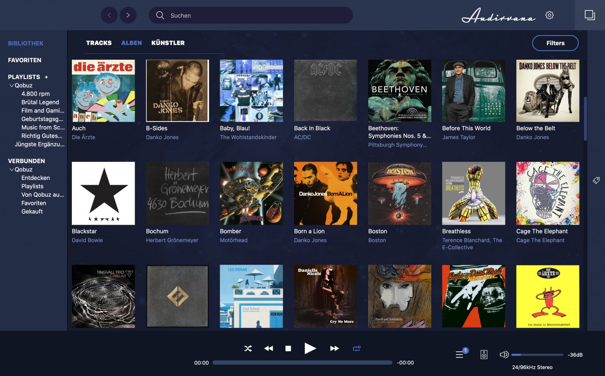The width and height of the screenshot is (605, 376).
Task: Open the Breathless album cover
Action: click(474, 193)
